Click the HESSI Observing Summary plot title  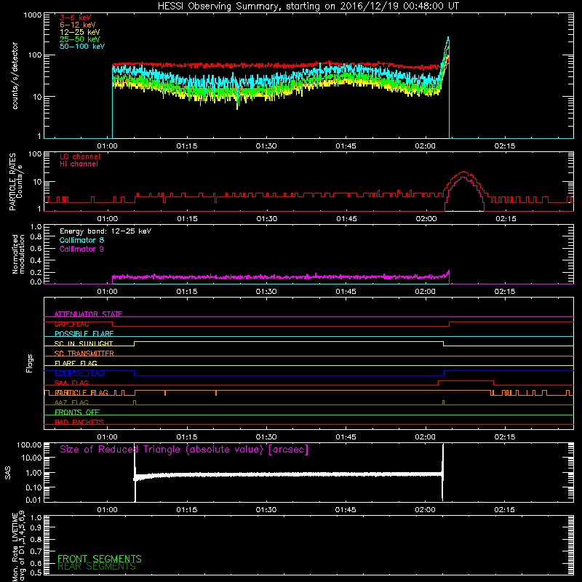[308, 7]
